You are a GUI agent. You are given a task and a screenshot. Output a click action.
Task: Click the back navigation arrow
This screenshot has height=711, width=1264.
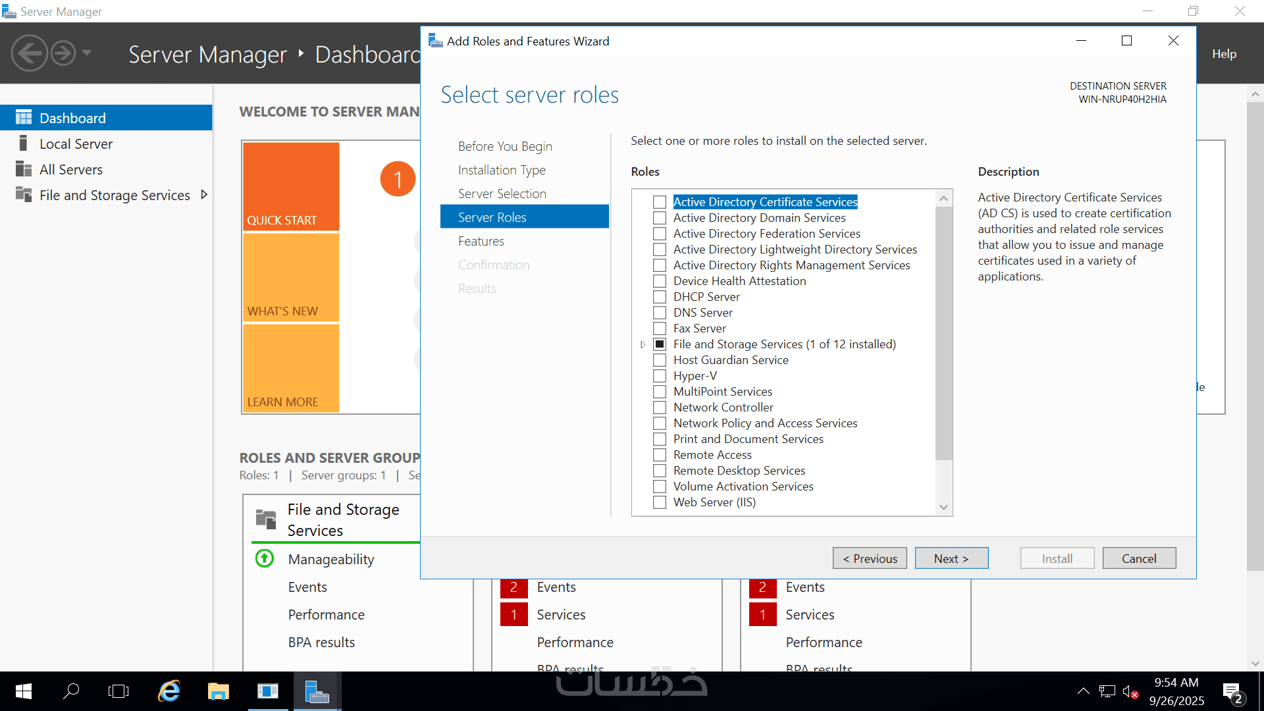(x=30, y=53)
